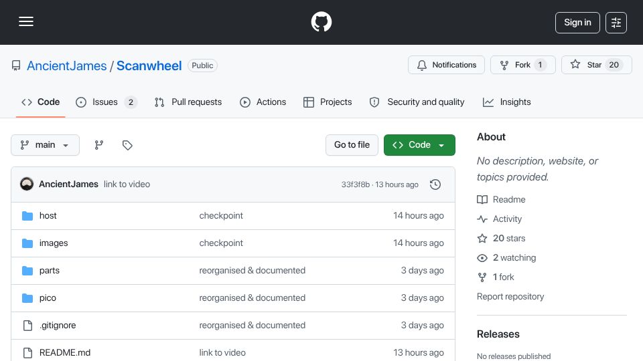Click '3 days ago' timestamp on parts row
Screen dimensions: 643x361
[423, 271]
